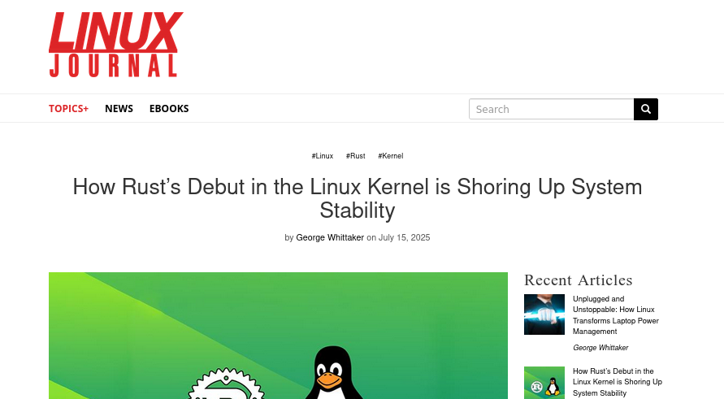Viewport: 724px width, 399px height.
Task: Open author George Whittaker's profile in byline
Action: (330, 237)
